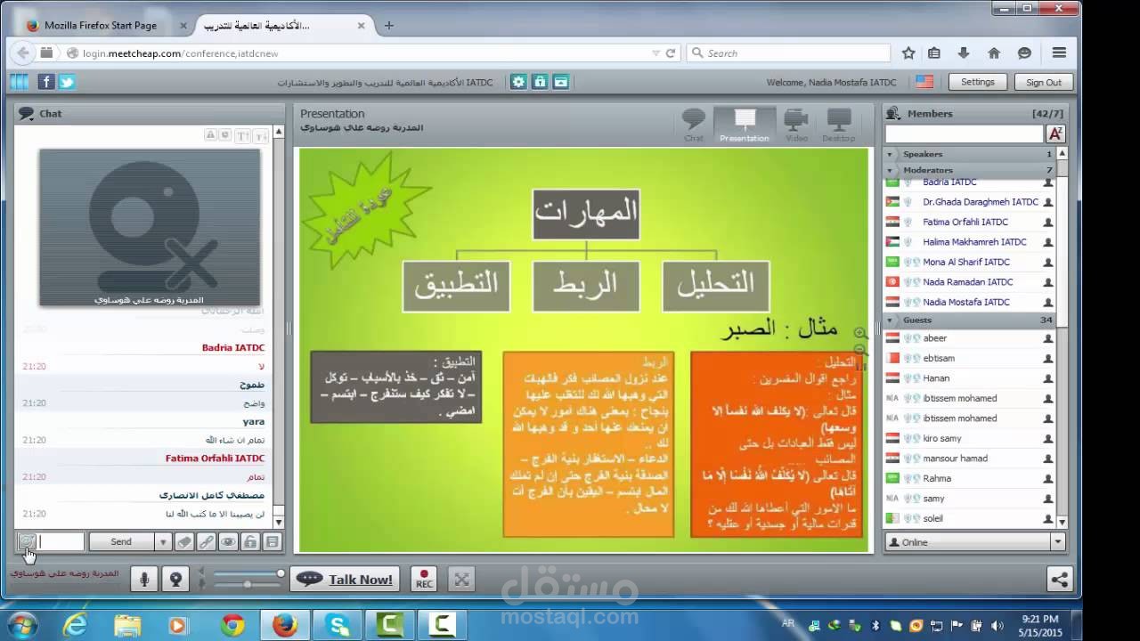Click the member search field
Image resolution: width=1140 pixels, height=641 pixels.
(964, 134)
